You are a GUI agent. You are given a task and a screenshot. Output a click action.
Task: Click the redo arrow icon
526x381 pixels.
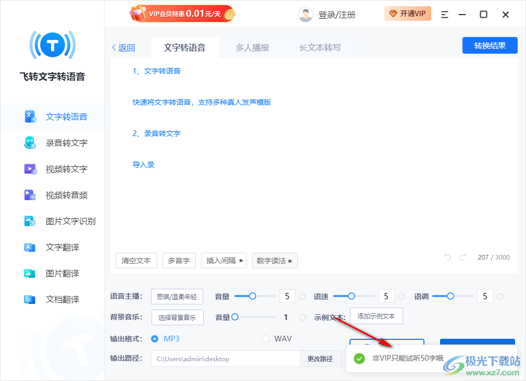point(463,257)
